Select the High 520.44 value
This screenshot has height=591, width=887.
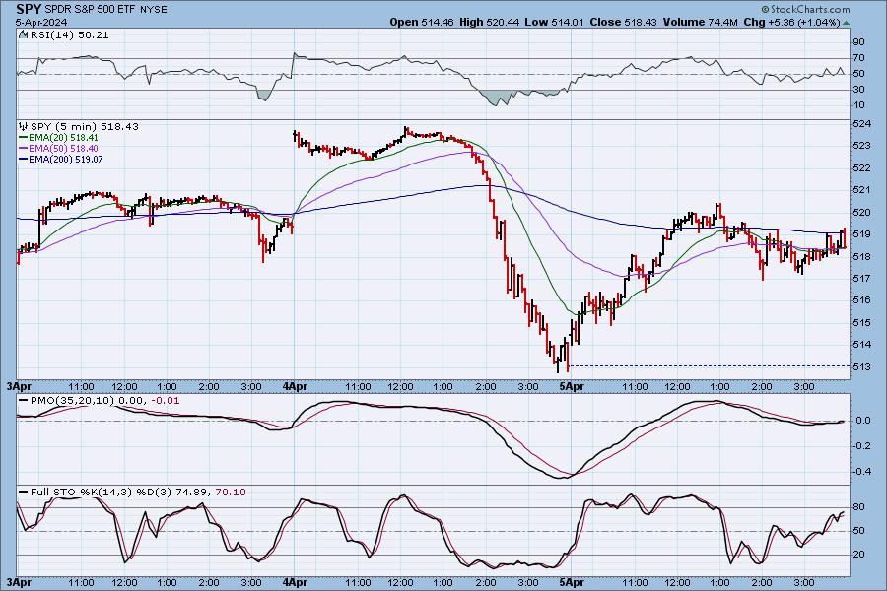tap(489, 22)
